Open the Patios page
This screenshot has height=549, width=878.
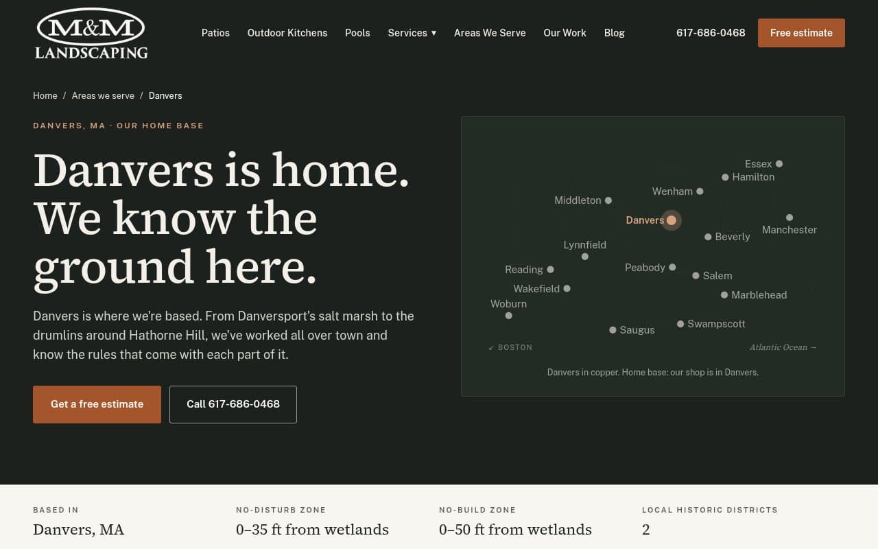click(x=215, y=33)
